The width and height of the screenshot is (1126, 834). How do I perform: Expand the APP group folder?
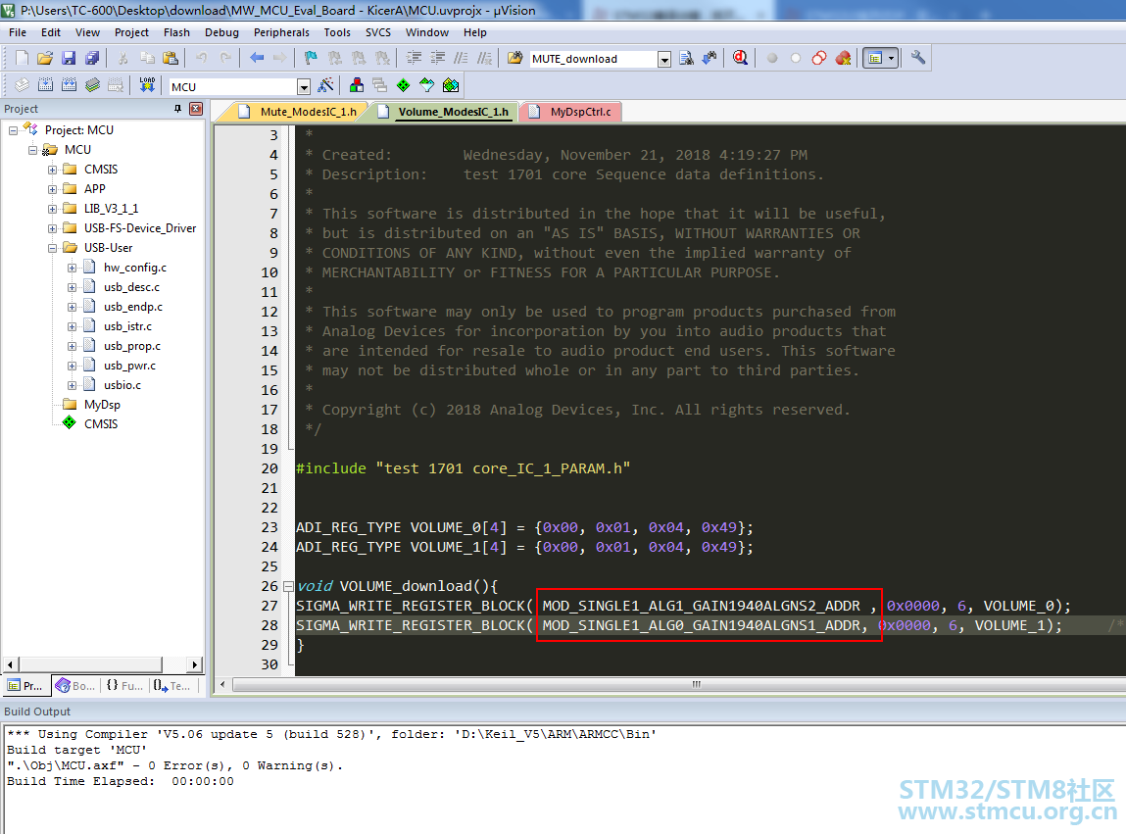click(x=52, y=189)
